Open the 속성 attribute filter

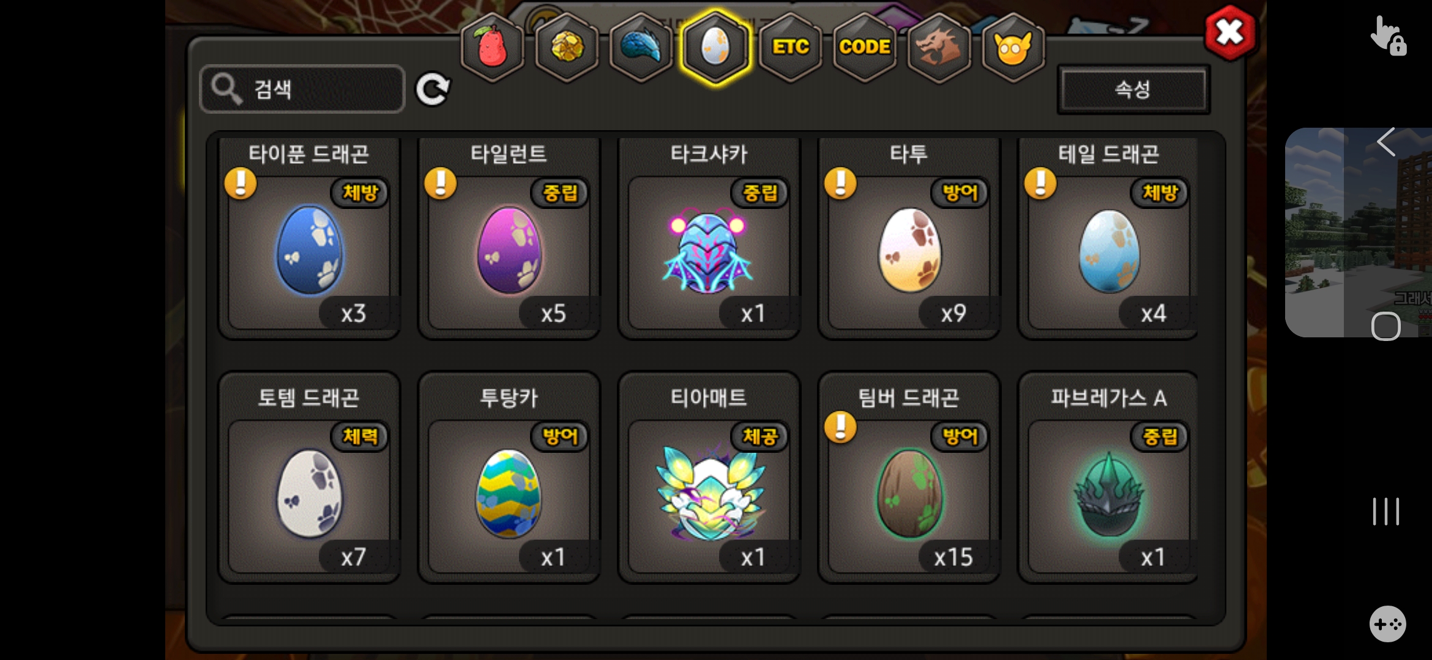click(1133, 89)
